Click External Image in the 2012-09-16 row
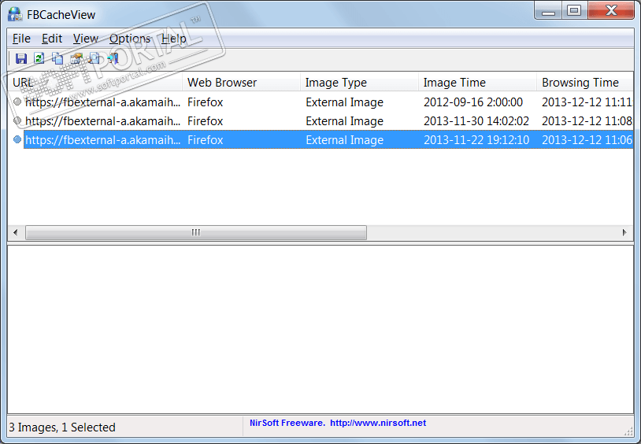641x444 pixels. [344, 102]
